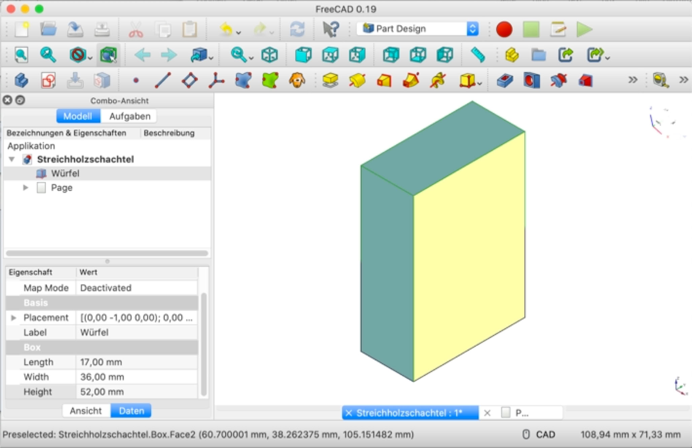Expand the Page tree item

click(26, 187)
